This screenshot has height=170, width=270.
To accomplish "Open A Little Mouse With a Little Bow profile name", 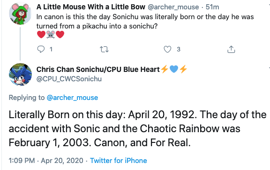I will pos(91,7).
